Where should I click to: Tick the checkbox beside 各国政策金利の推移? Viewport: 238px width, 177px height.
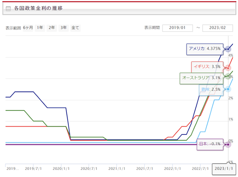click(8, 9)
